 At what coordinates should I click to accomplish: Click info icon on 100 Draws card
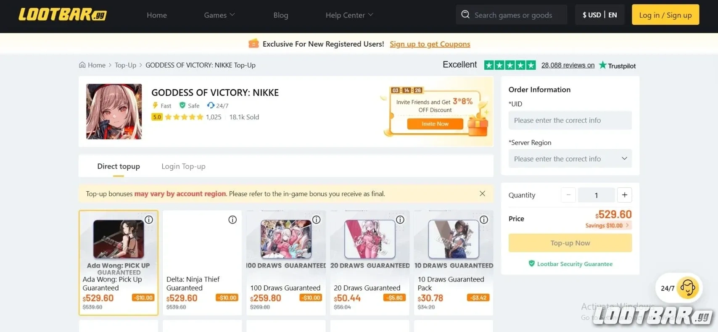(x=317, y=220)
